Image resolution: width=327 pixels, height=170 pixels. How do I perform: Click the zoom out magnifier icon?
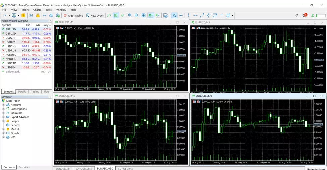pyautogui.click(x=137, y=15)
